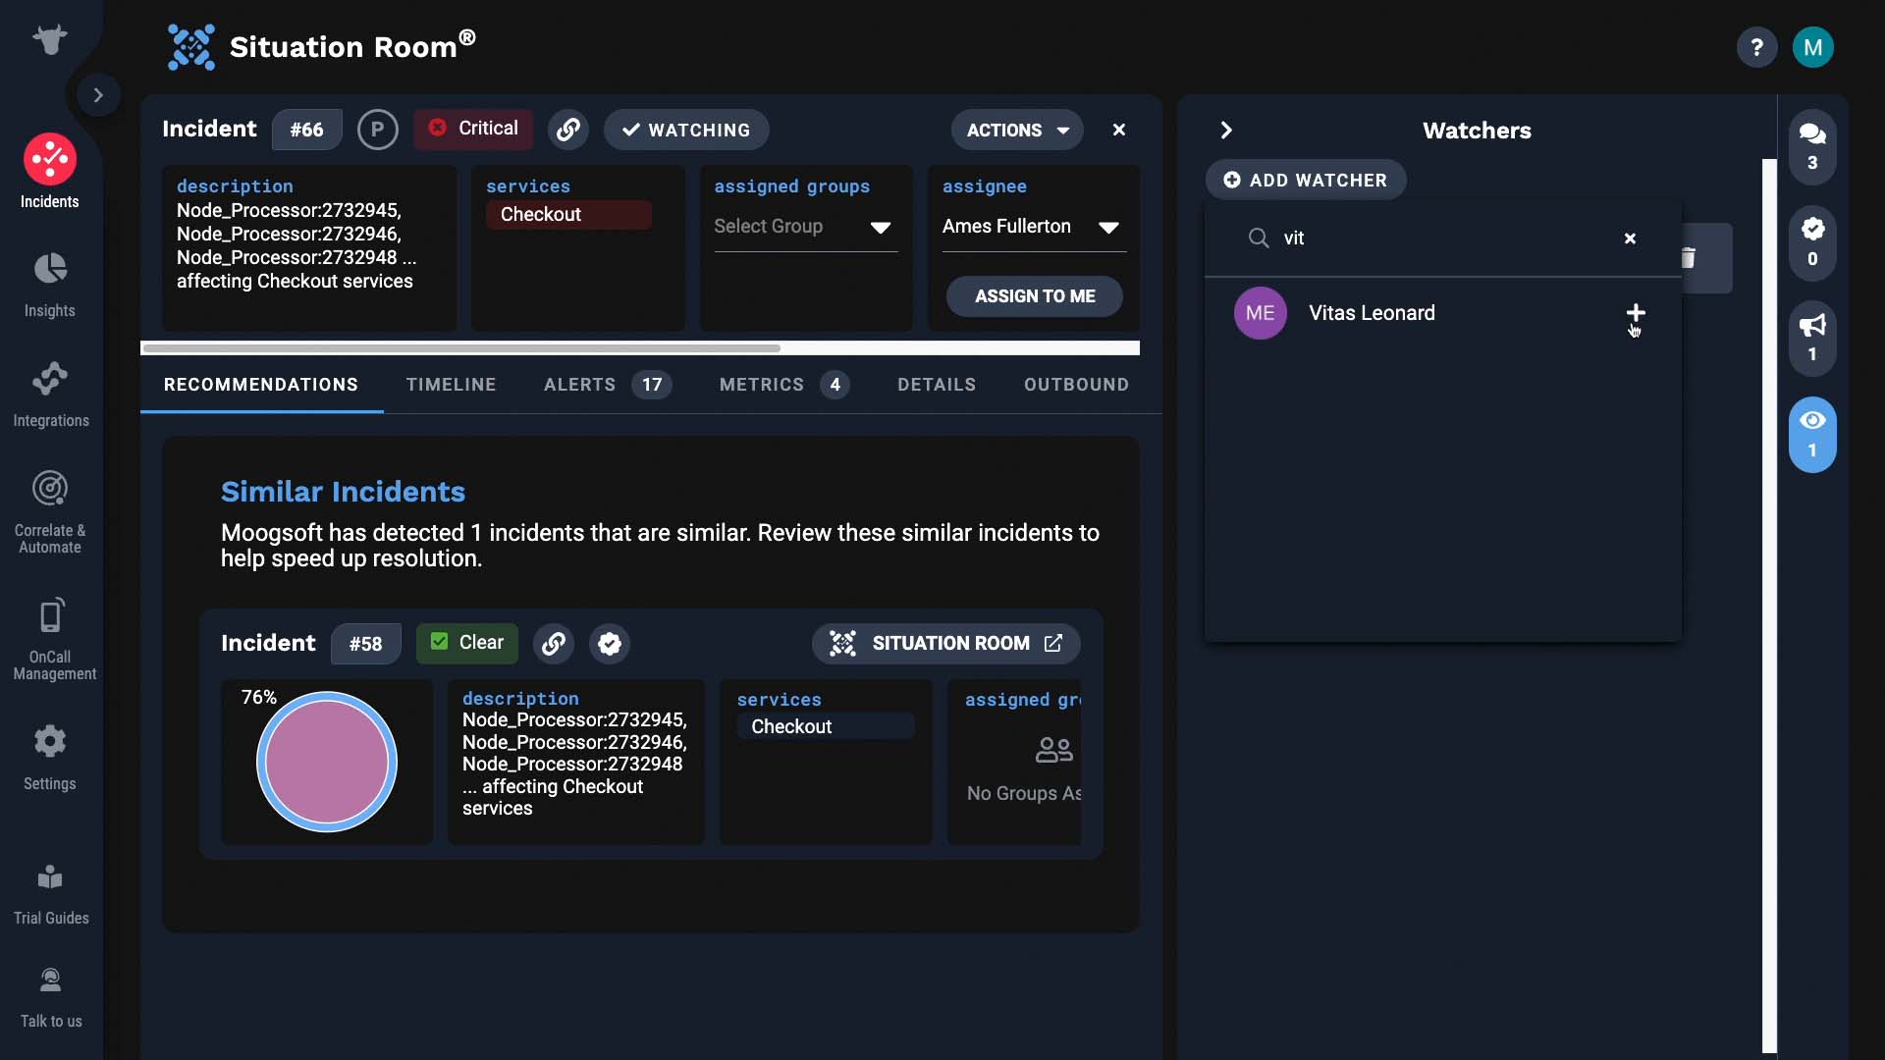This screenshot has height=1060, width=1885.
Task: Go to Integrations in the sidebar
Action: (50, 395)
